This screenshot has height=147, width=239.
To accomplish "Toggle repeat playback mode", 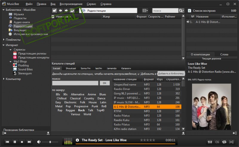I will click(x=224, y=142).
